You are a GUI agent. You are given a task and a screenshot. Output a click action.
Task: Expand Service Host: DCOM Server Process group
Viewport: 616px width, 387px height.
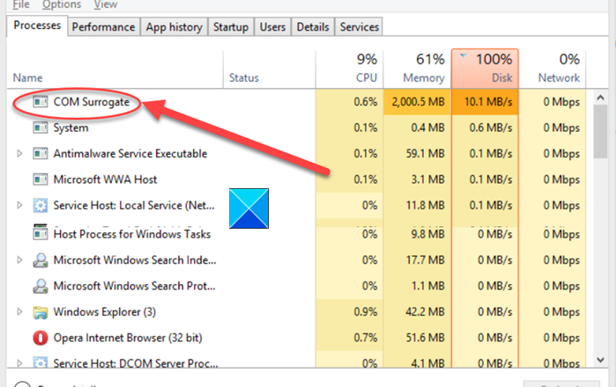pyautogui.click(x=19, y=363)
